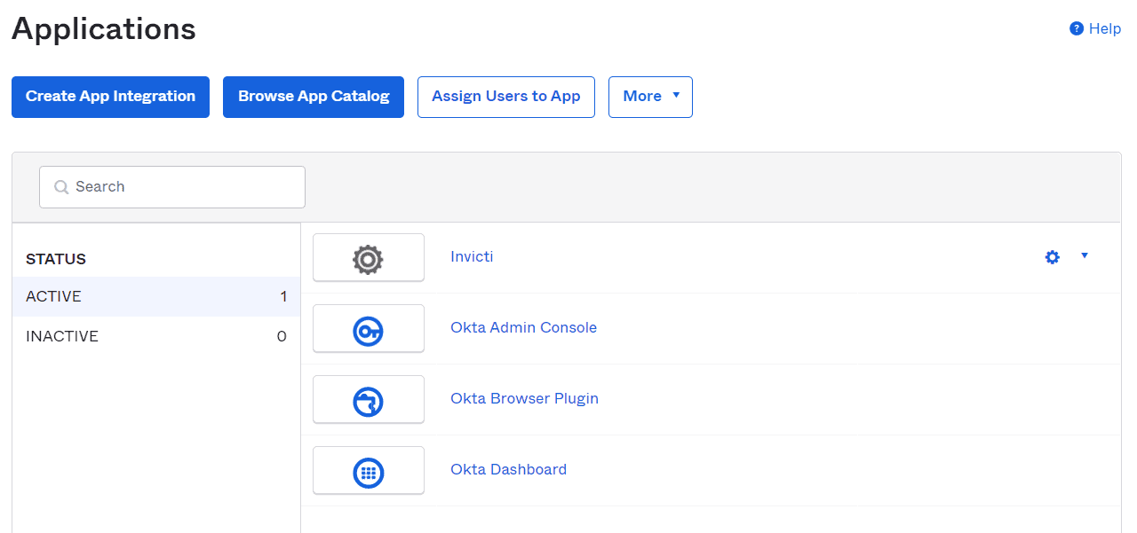Open Invicti settings gear icon
Image resolution: width=1137 pixels, height=533 pixels.
pos(1053,257)
